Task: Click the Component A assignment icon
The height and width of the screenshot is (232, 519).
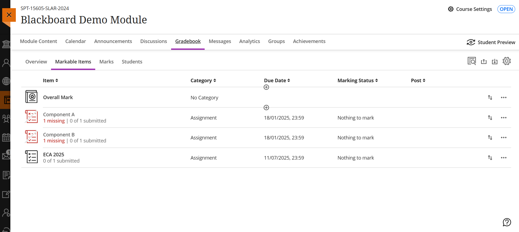Action: click(x=31, y=117)
